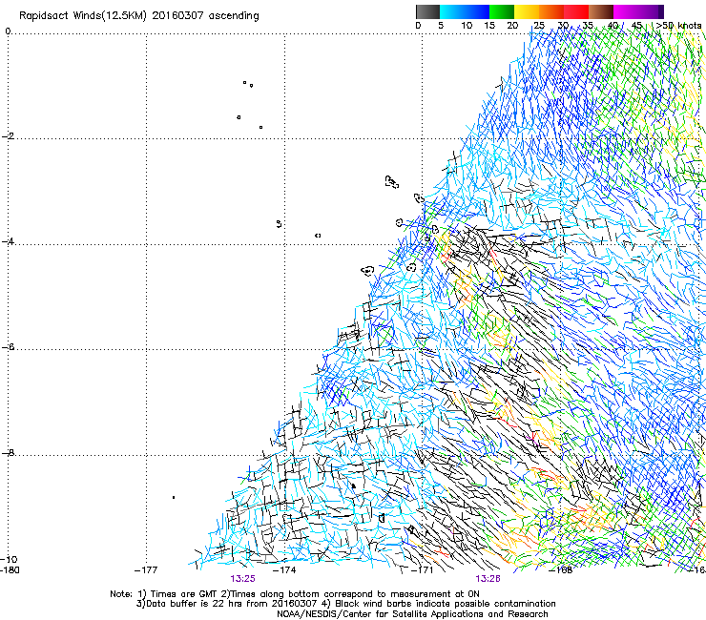The height and width of the screenshot is (620, 706).
Task: Click the green 15–20 knots color band
Action: point(502,11)
